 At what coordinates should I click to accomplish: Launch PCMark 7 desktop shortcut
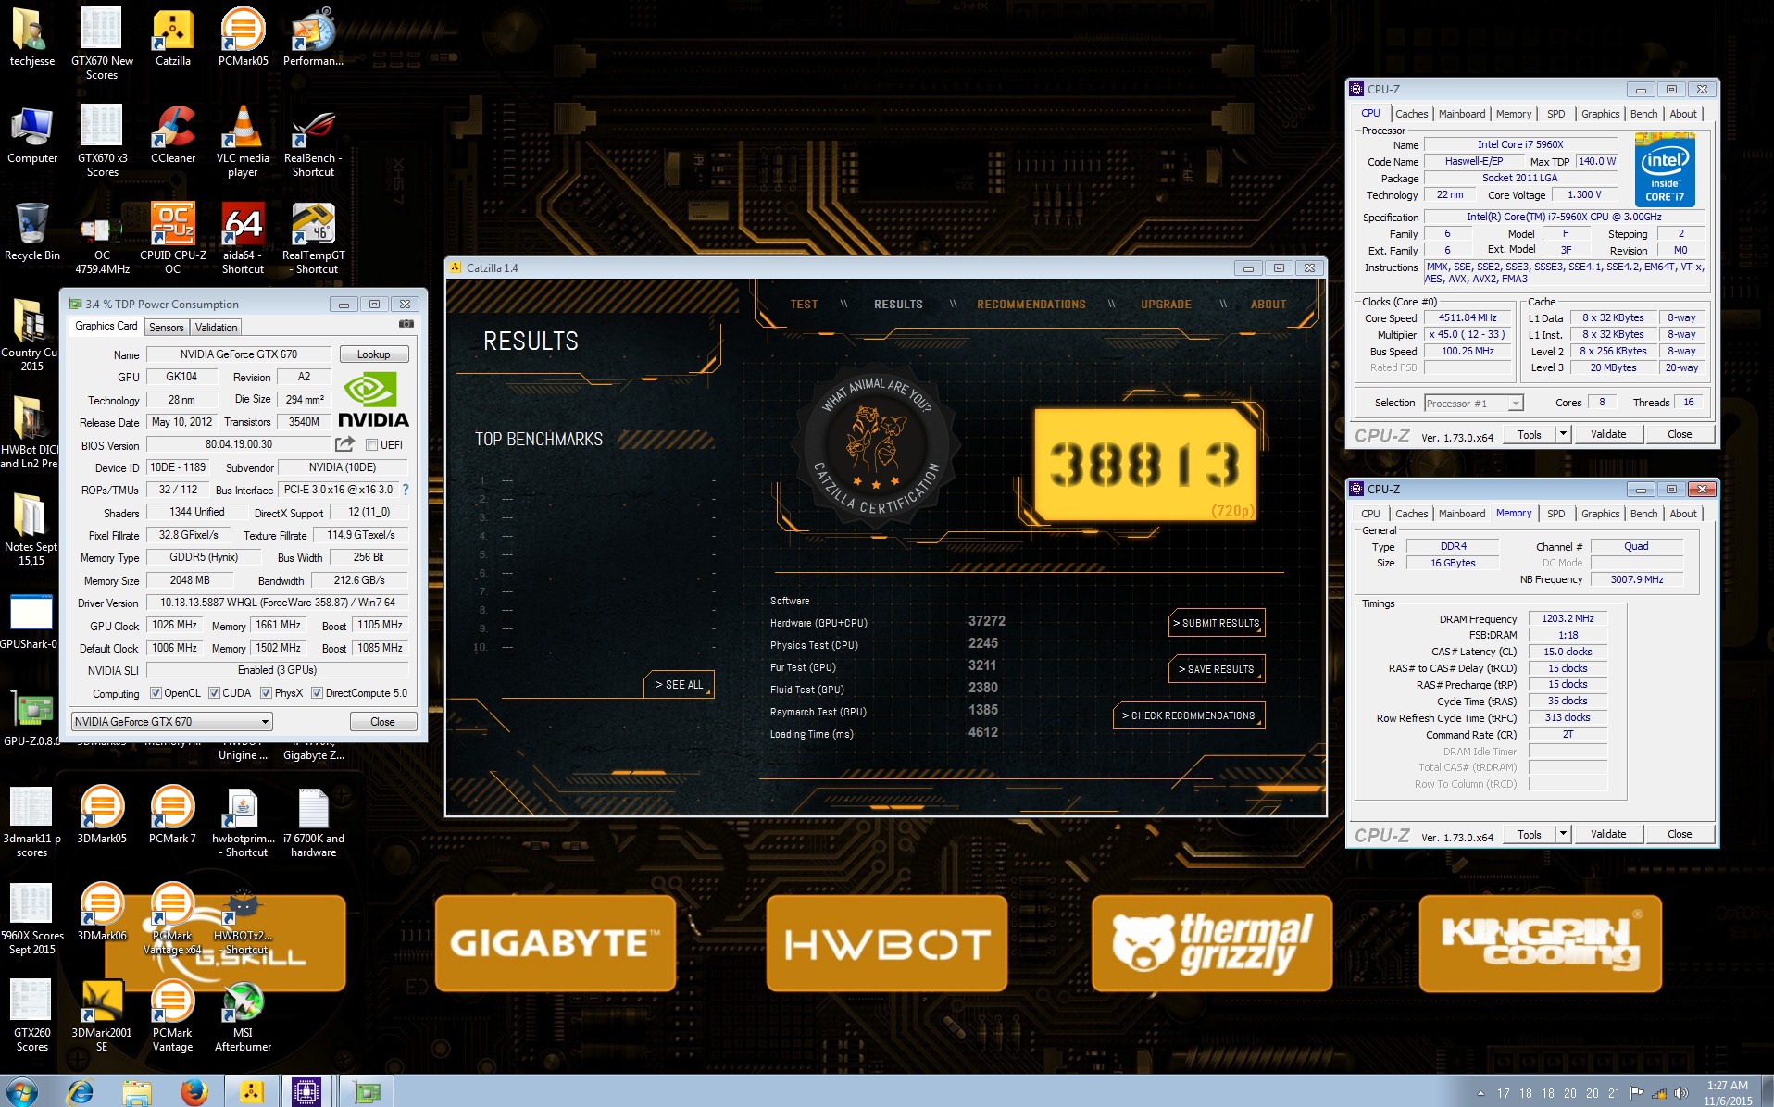(x=172, y=815)
